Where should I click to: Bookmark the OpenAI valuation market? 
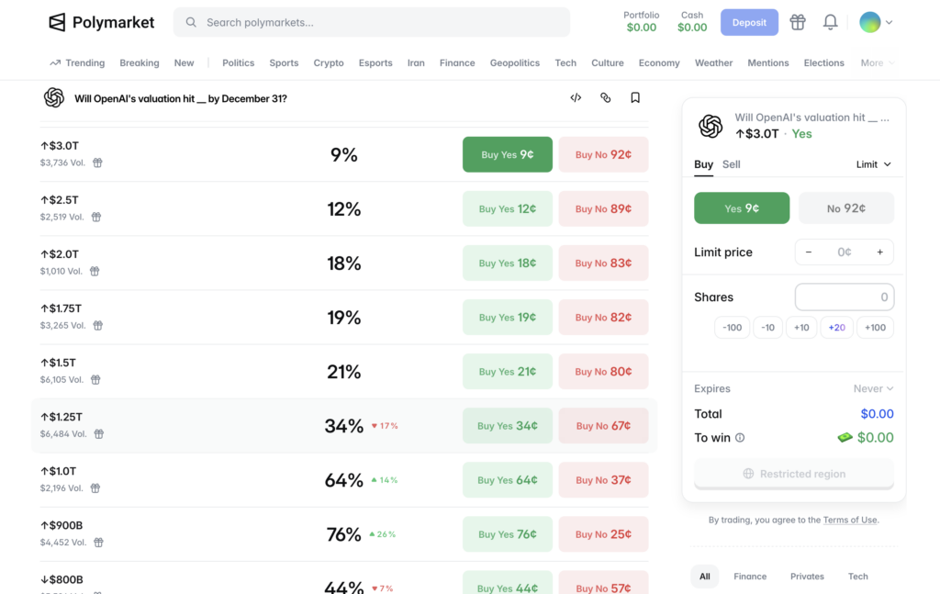click(x=635, y=97)
